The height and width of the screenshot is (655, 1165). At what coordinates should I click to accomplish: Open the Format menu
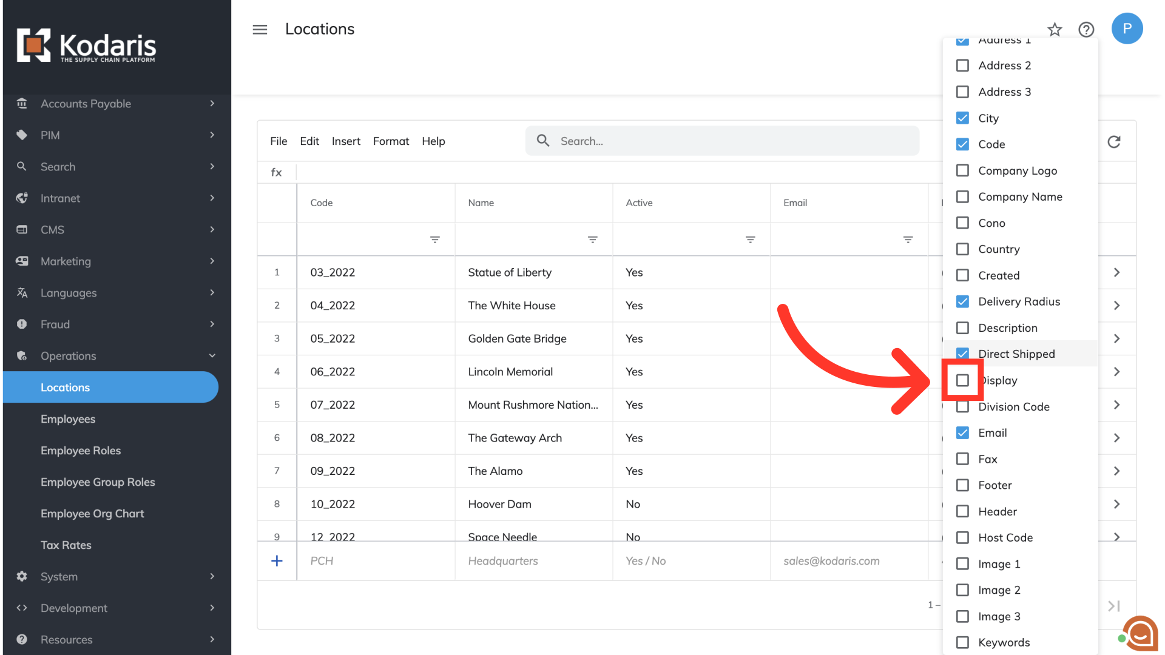point(391,141)
